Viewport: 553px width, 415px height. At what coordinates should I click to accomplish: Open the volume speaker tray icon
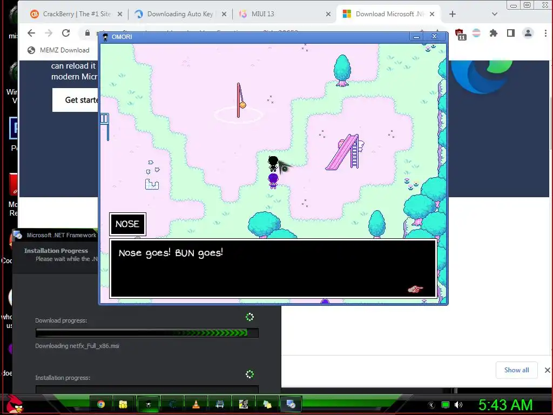pos(458,405)
